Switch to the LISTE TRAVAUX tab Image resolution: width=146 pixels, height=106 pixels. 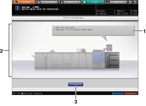point(47,2)
